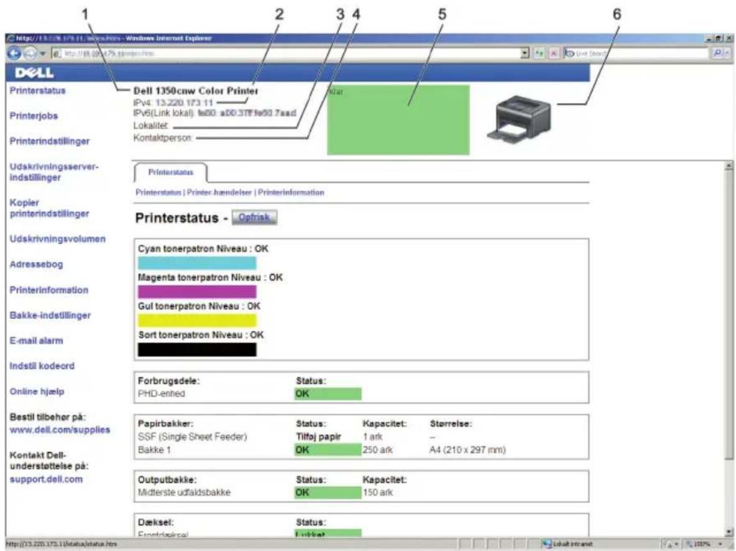
Task: Click inside the Live Search box
Action: [x=636, y=53]
